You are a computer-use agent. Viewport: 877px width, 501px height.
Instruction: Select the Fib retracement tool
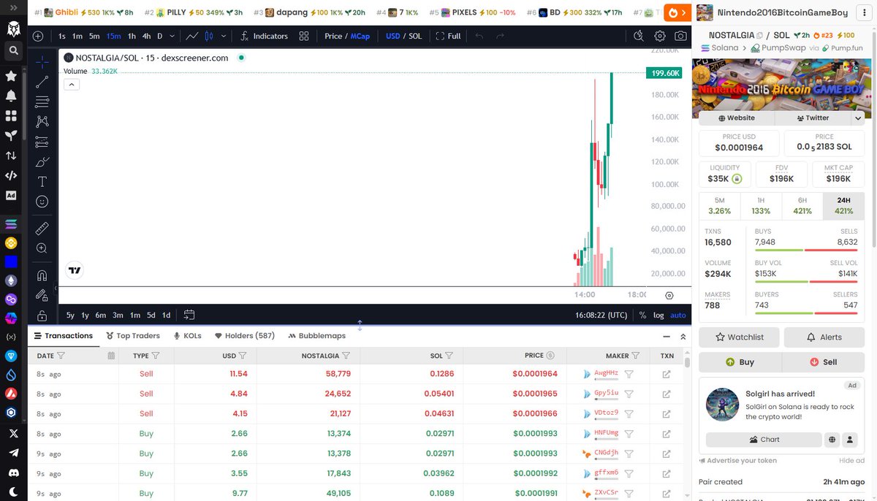[42, 102]
